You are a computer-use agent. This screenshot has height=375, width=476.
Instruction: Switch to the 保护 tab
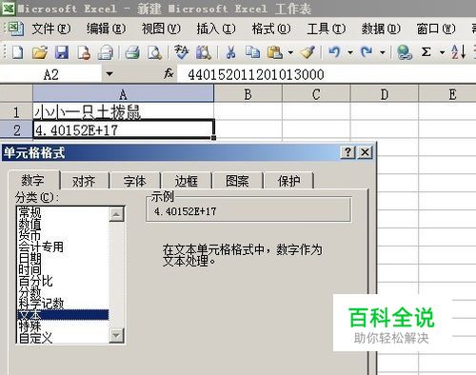coord(288,181)
